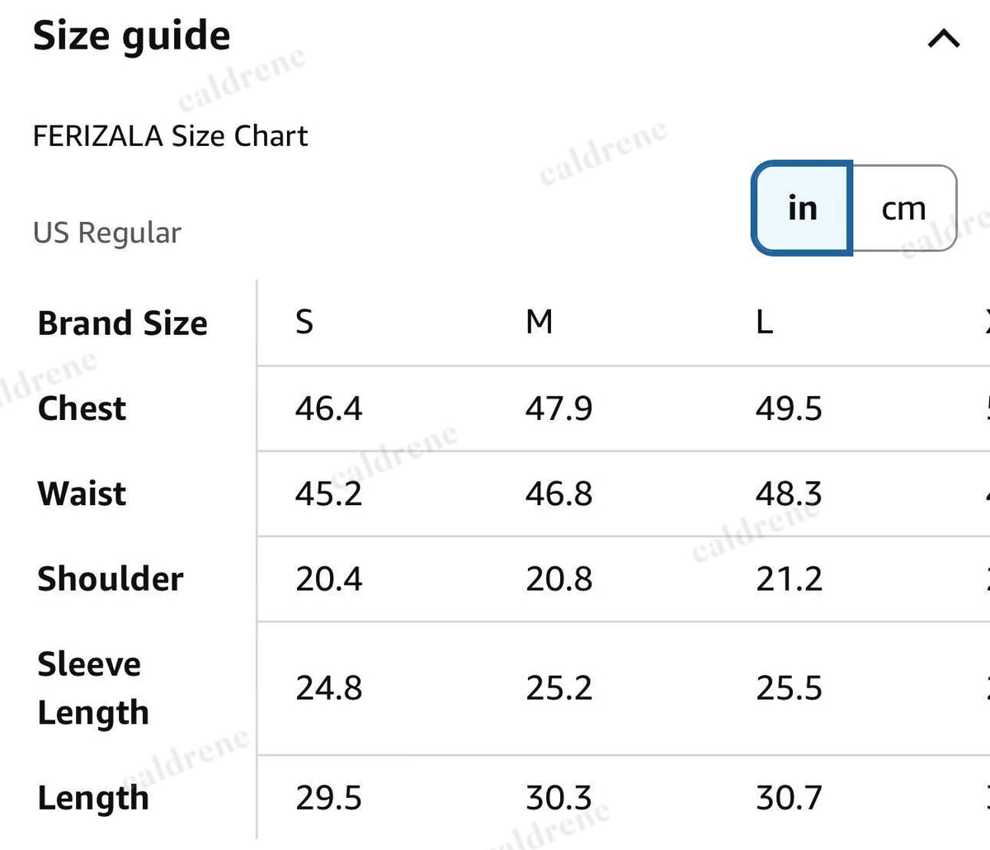The height and width of the screenshot is (850, 990).
Task: Collapse the Size guide section chevron
Action: [x=944, y=38]
